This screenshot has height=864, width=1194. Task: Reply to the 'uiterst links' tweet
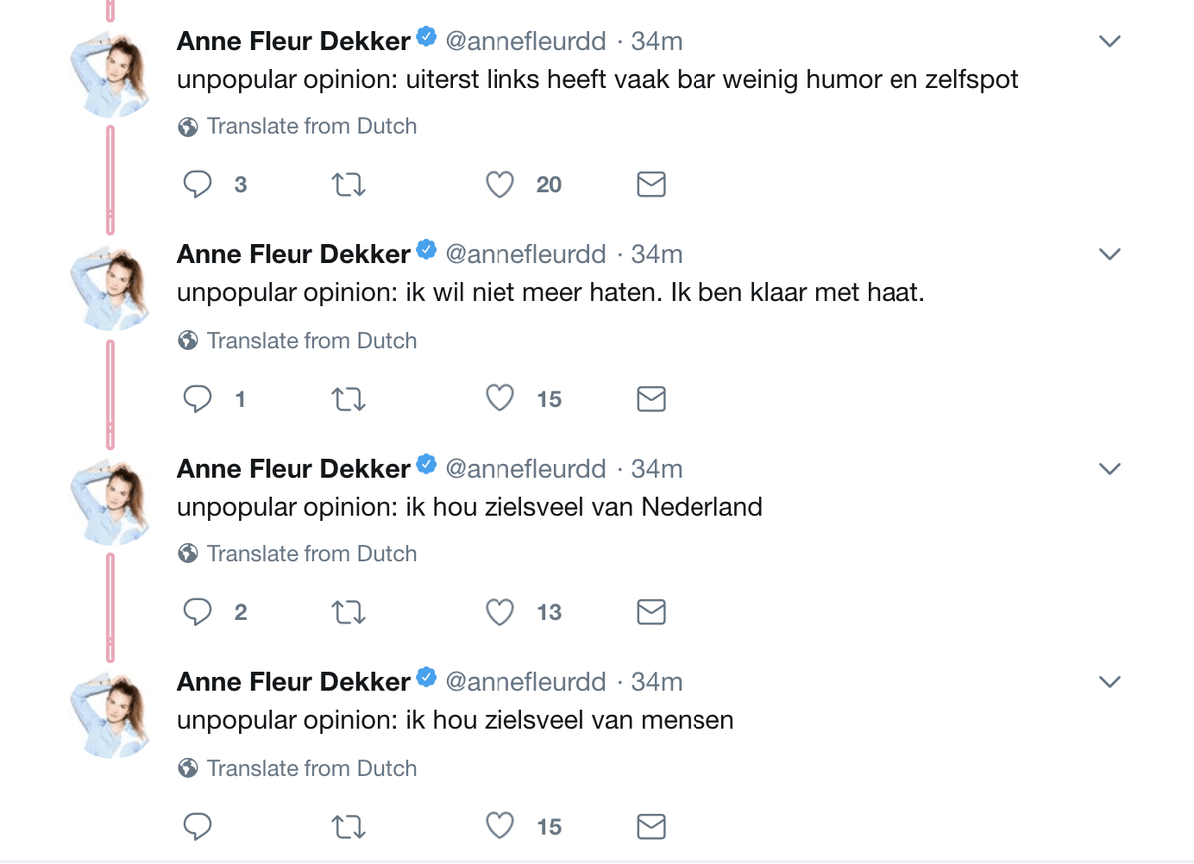[198, 184]
